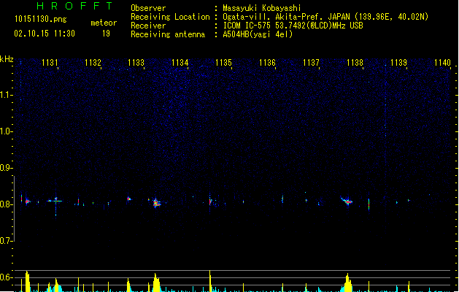The width and height of the screenshot is (459, 292).
Task: Click the HROFFT title text
Action: (74, 6)
